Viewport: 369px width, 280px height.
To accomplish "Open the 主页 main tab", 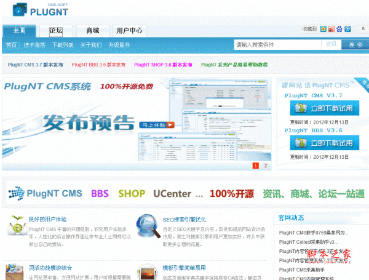I will pos(19,31).
